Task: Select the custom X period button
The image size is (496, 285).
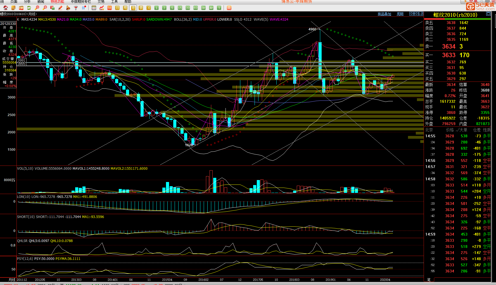Action: [149, 8]
